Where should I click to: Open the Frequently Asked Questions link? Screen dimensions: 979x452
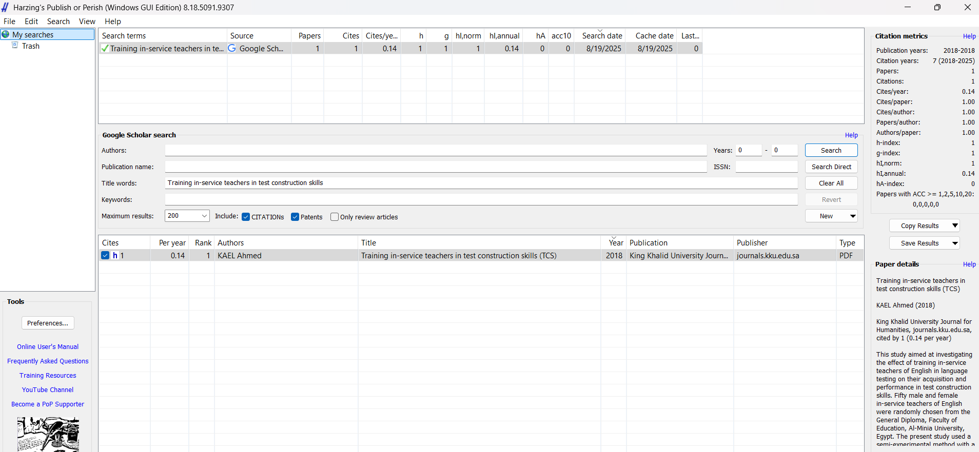coord(48,361)
